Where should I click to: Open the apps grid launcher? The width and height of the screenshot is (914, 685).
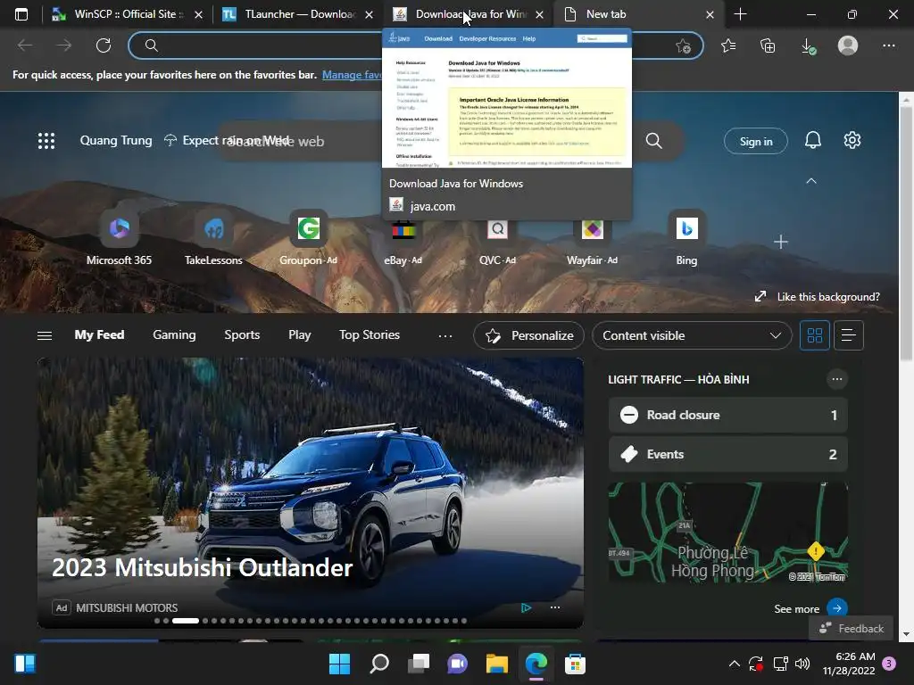click(46, 140)
